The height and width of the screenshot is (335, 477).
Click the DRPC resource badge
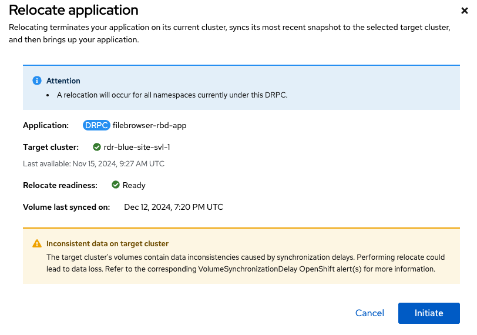click(x=96, y=125)
